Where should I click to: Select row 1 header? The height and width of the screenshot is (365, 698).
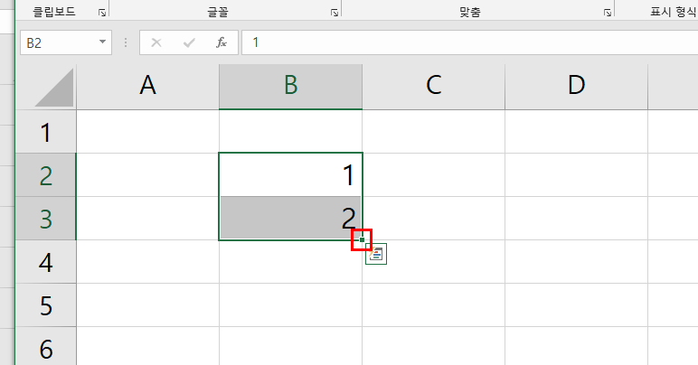46,133
